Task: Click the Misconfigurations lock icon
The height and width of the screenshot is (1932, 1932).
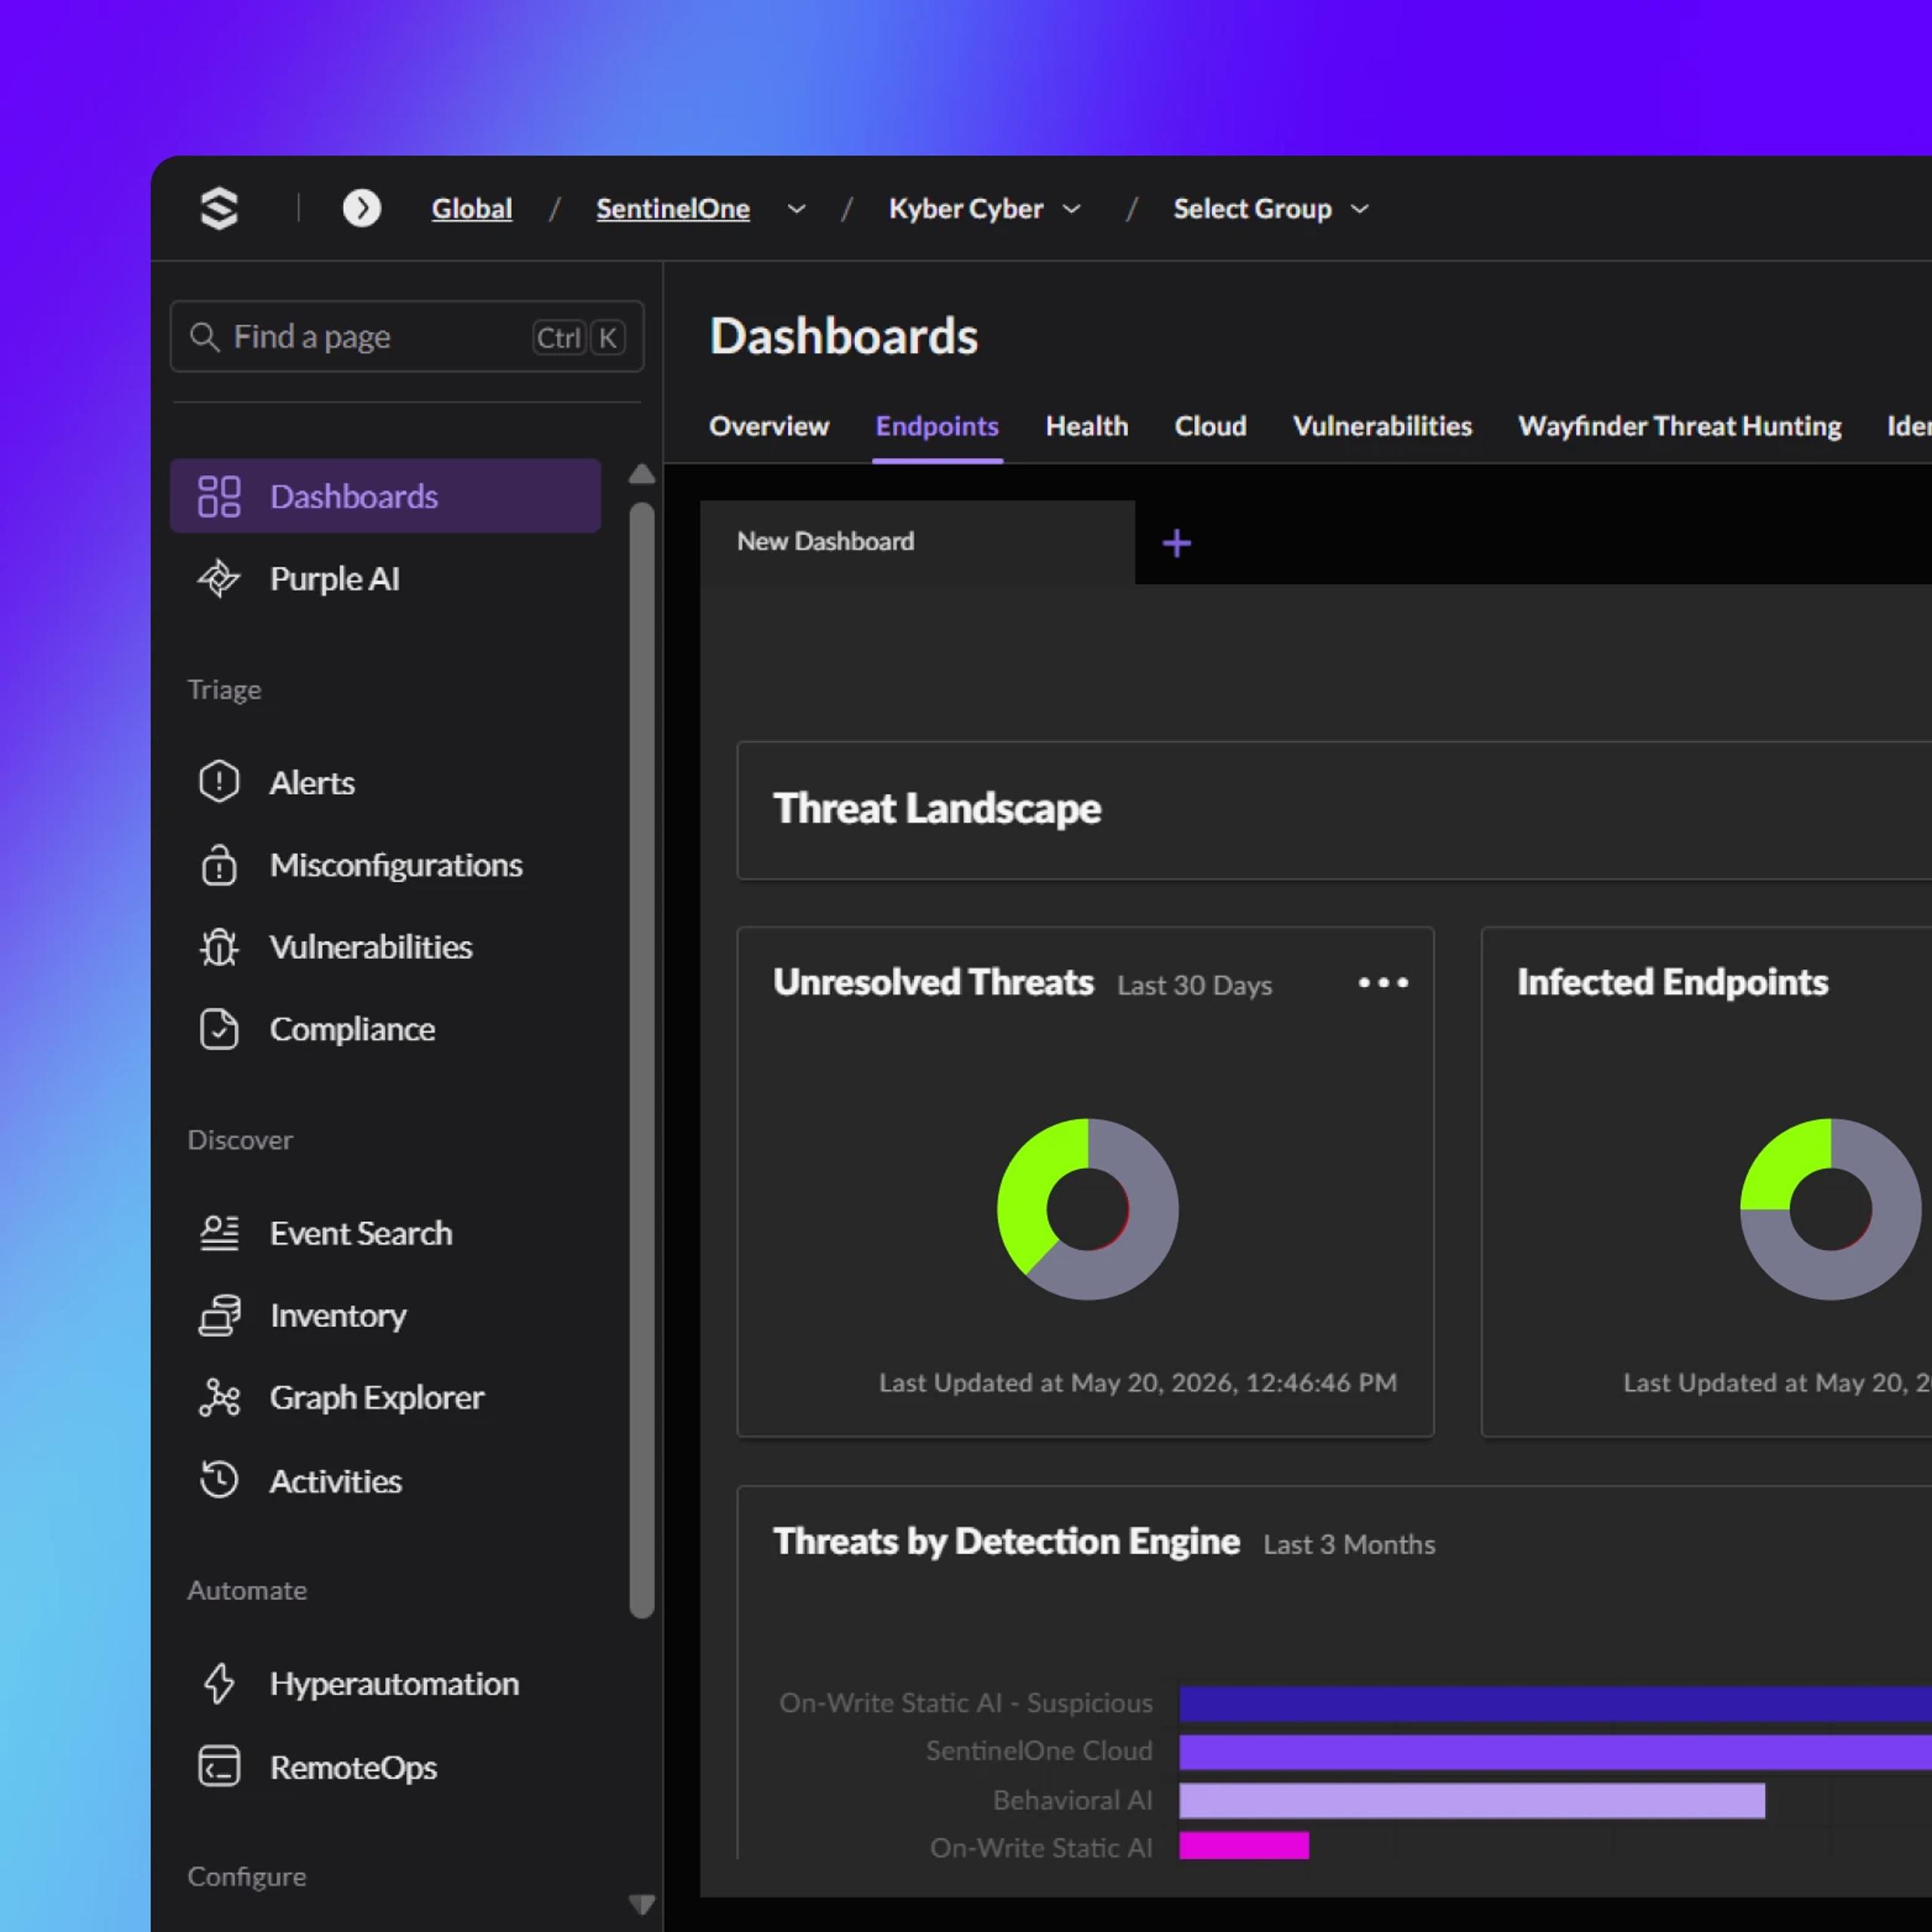Action: 219,864
